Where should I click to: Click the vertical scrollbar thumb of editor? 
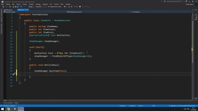tap(192, 42)
